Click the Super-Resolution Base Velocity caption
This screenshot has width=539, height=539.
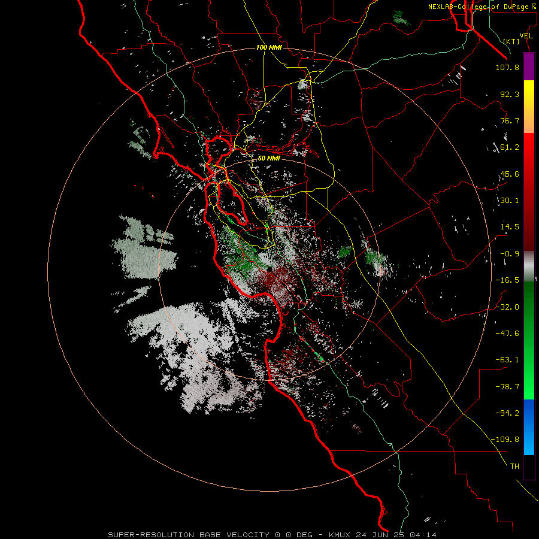(x=272, y=535)
